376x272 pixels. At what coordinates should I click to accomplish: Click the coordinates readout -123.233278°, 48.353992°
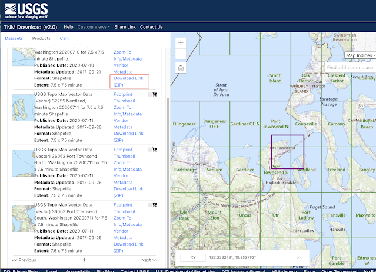pos(232,258)
